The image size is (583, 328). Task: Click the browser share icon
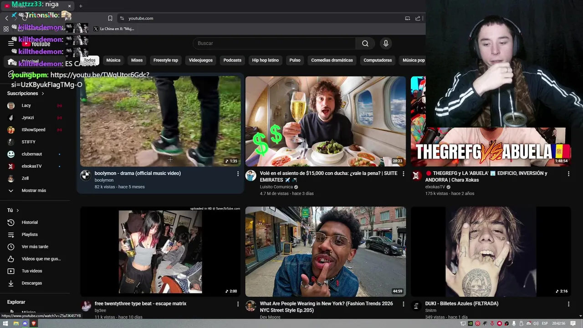[418, 18]
